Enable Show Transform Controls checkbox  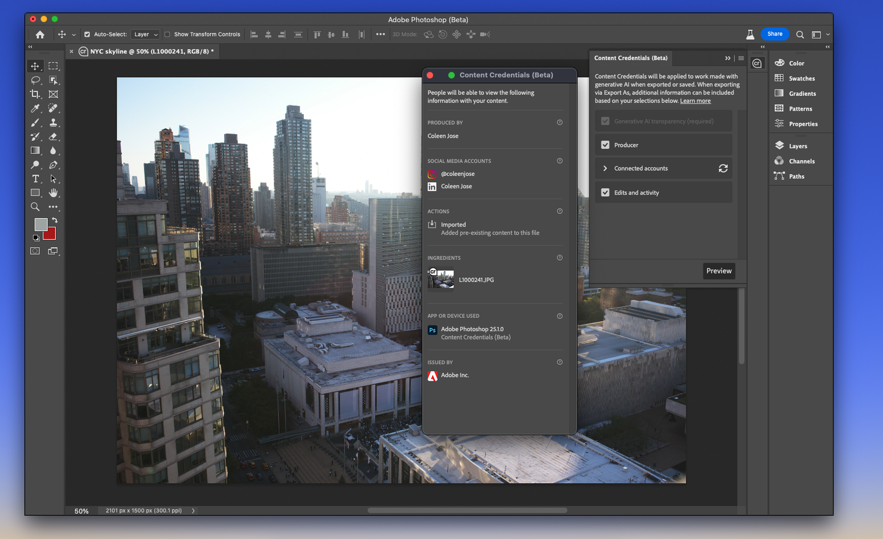[x=167, y=35]
